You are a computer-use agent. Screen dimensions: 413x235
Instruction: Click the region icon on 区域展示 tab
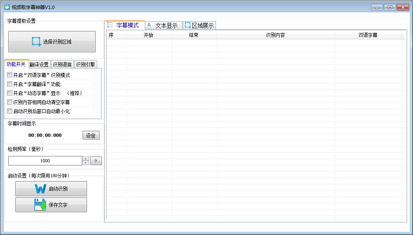tap(188, 25)
